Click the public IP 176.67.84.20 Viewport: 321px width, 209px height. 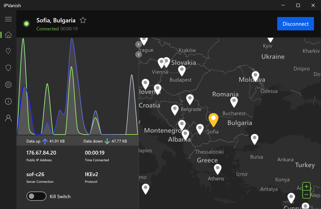tap(41, 153)
